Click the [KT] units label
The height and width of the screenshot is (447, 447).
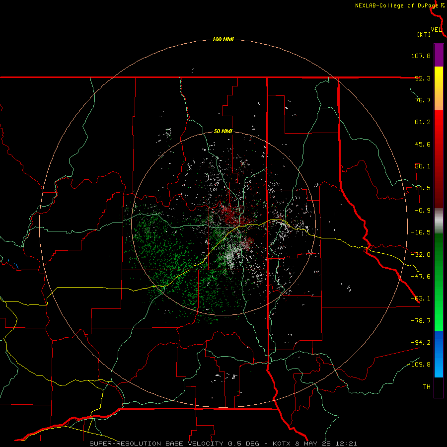(x=424, y=34)
